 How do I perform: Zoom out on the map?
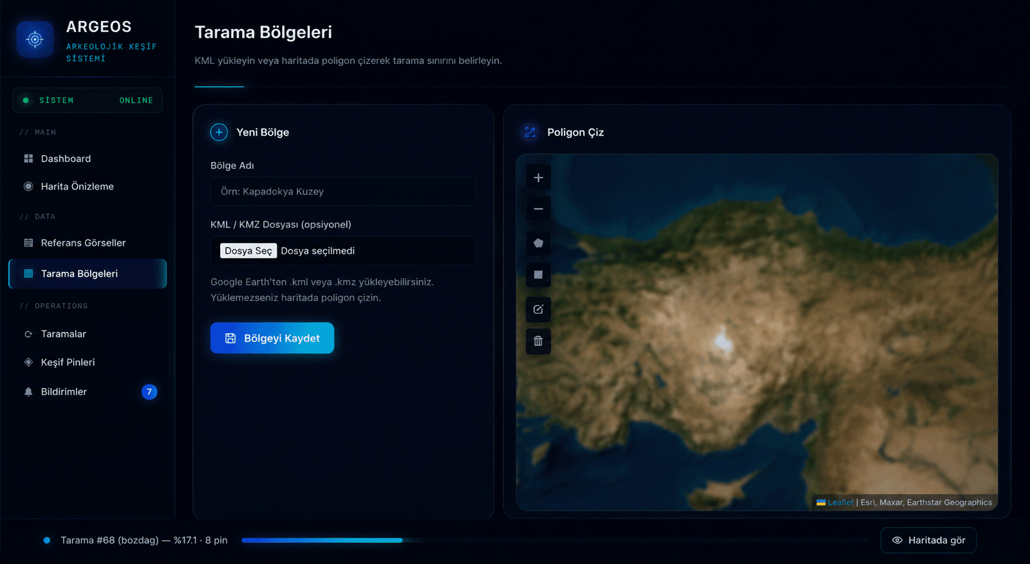pyautogui.click(x=538, y=208)
